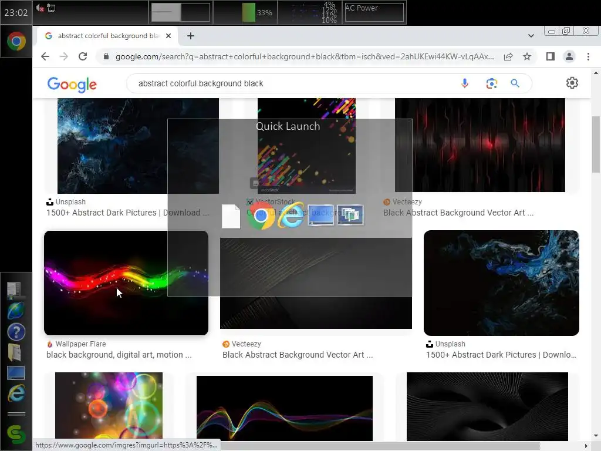Click the desktop icon in Quick Launch
Viewport: 601px width, 451px height.
tap(321, 215)
